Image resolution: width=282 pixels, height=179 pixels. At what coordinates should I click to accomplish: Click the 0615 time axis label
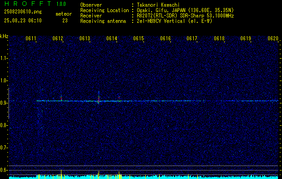click(x=139, y=38)
